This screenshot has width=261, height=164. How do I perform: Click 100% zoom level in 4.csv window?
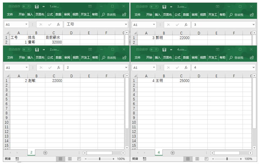coord(248,159)
